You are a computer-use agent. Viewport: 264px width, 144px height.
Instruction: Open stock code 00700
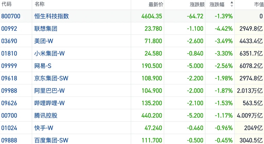pyautogui.click(x=9, y=116)
